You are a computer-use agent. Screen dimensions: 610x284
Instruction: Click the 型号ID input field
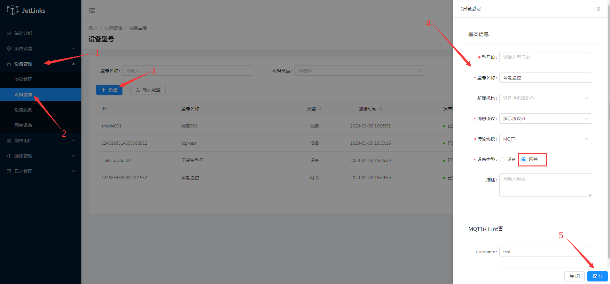coord(545,57)
